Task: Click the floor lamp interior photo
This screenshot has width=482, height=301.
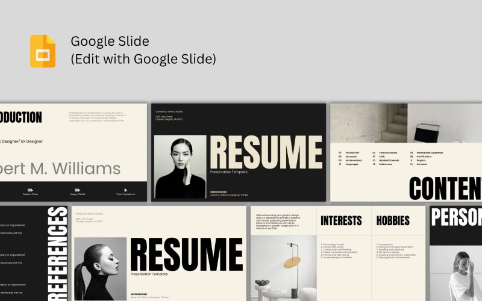Action: [x=282, y=267]
